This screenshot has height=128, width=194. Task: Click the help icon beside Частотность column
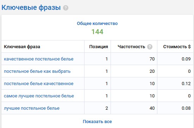tap(150, 47)
